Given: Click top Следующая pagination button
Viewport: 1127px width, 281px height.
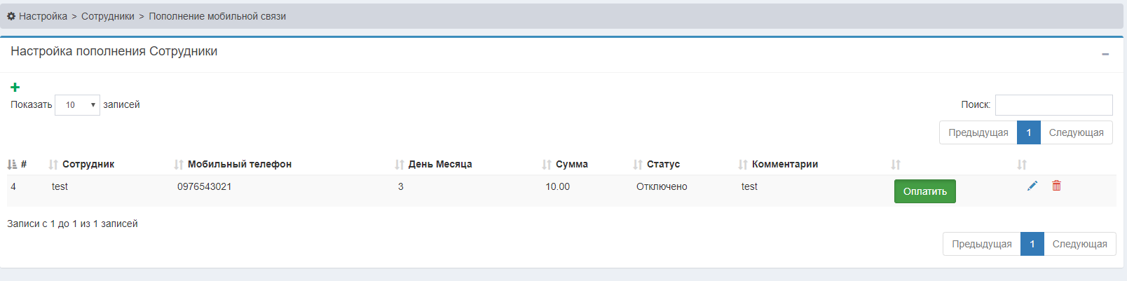Looking at the screenshot, I should [x=1076, y=132].
